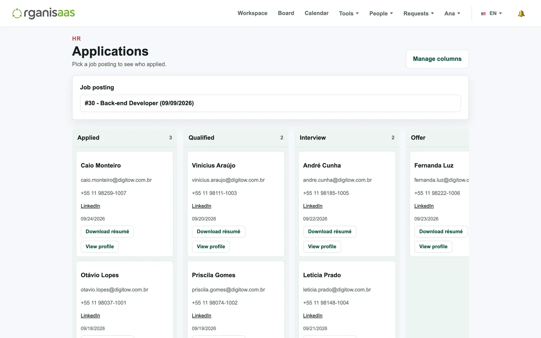
Task: Open the EN language selector
Action: coord(495,14)
